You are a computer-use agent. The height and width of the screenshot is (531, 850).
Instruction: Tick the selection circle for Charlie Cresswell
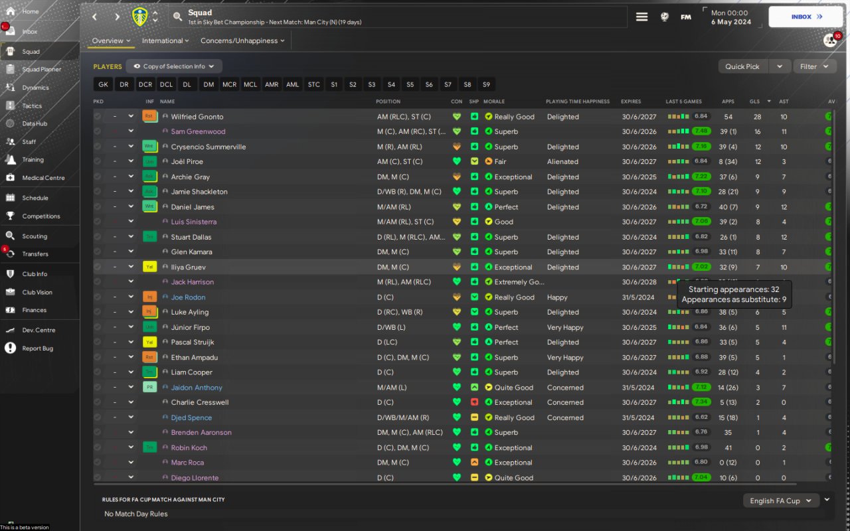pyautogui.click(x=98, y=402)
